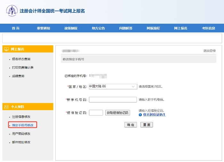Click the blue info icon beside 收不到验证码
Viewport: 224px width, 162px height.
click(140, 115)
